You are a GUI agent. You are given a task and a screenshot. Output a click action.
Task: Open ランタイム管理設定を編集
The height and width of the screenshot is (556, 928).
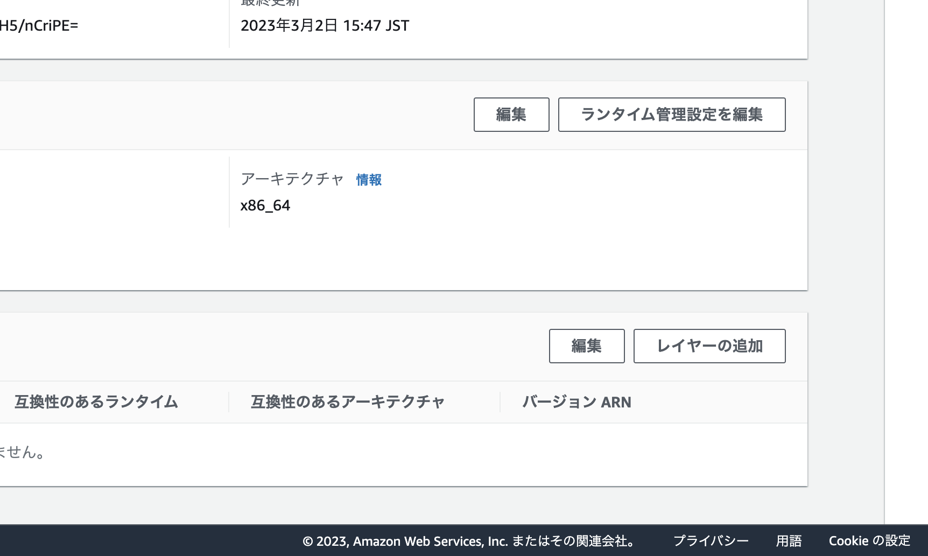click(671, 114)
